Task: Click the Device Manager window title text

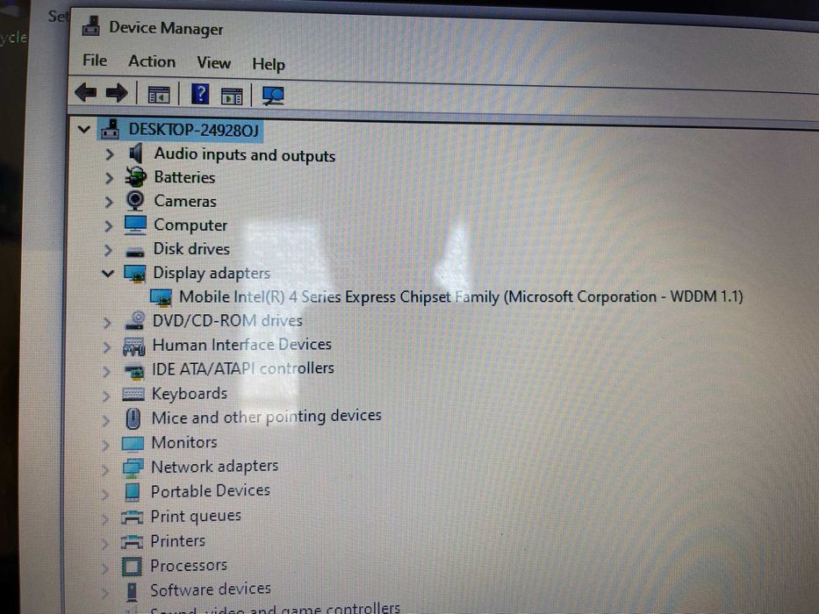Action: pyautogui.click(x=166, y=28)
